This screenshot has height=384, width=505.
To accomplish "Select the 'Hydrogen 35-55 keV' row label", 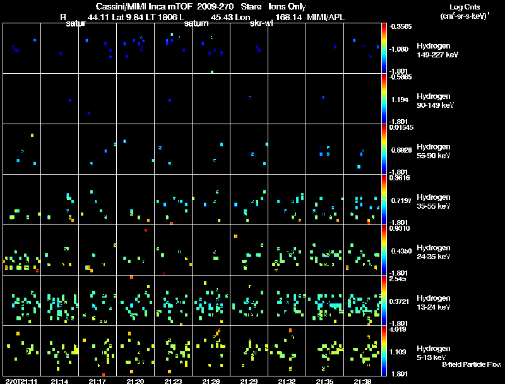I will point(434,202).
